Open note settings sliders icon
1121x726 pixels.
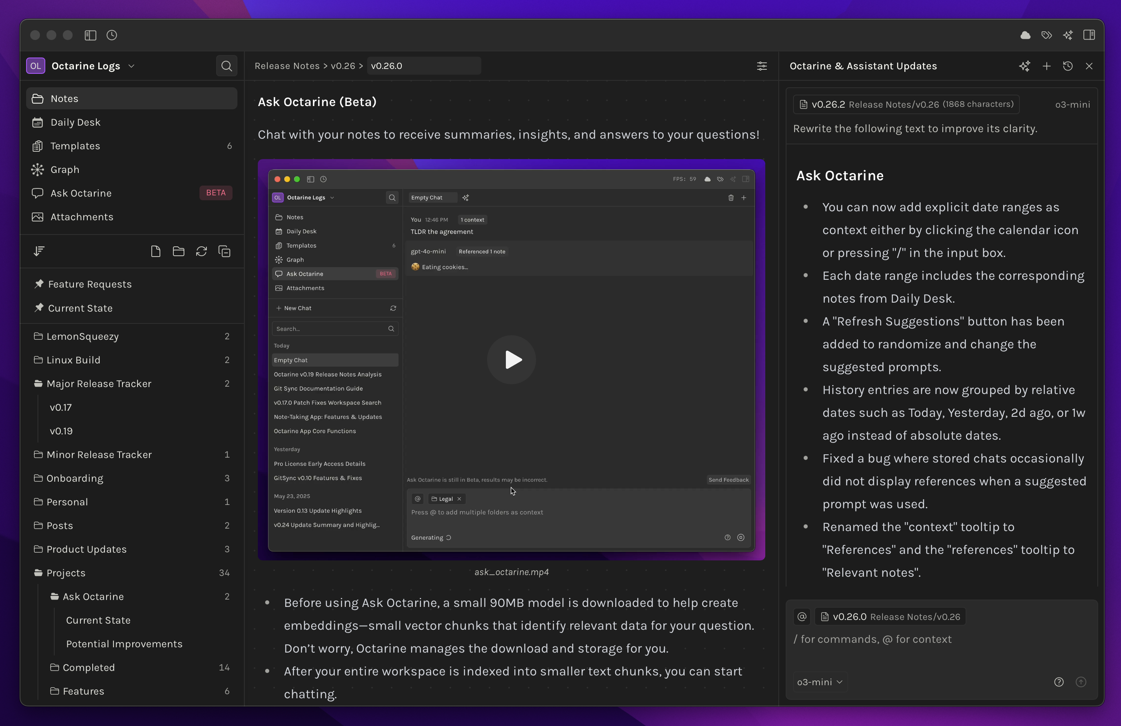762,66
